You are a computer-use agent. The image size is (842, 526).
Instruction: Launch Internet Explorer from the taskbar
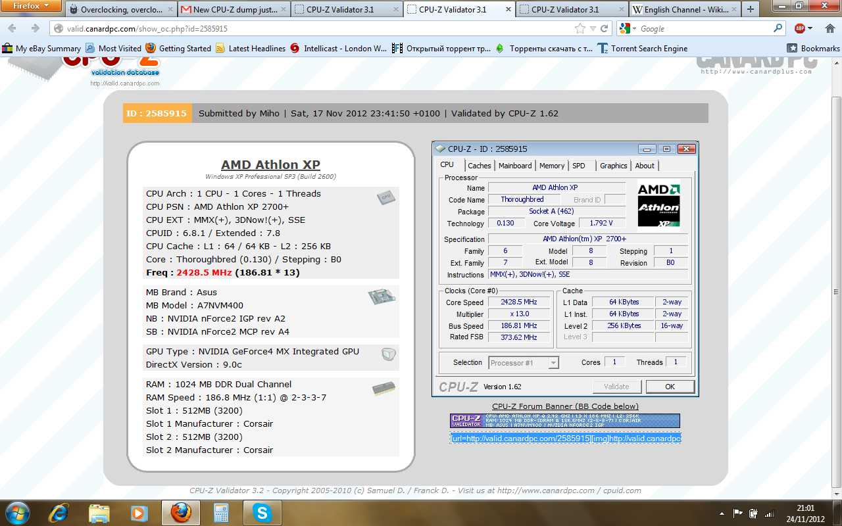tap(60, 512)
